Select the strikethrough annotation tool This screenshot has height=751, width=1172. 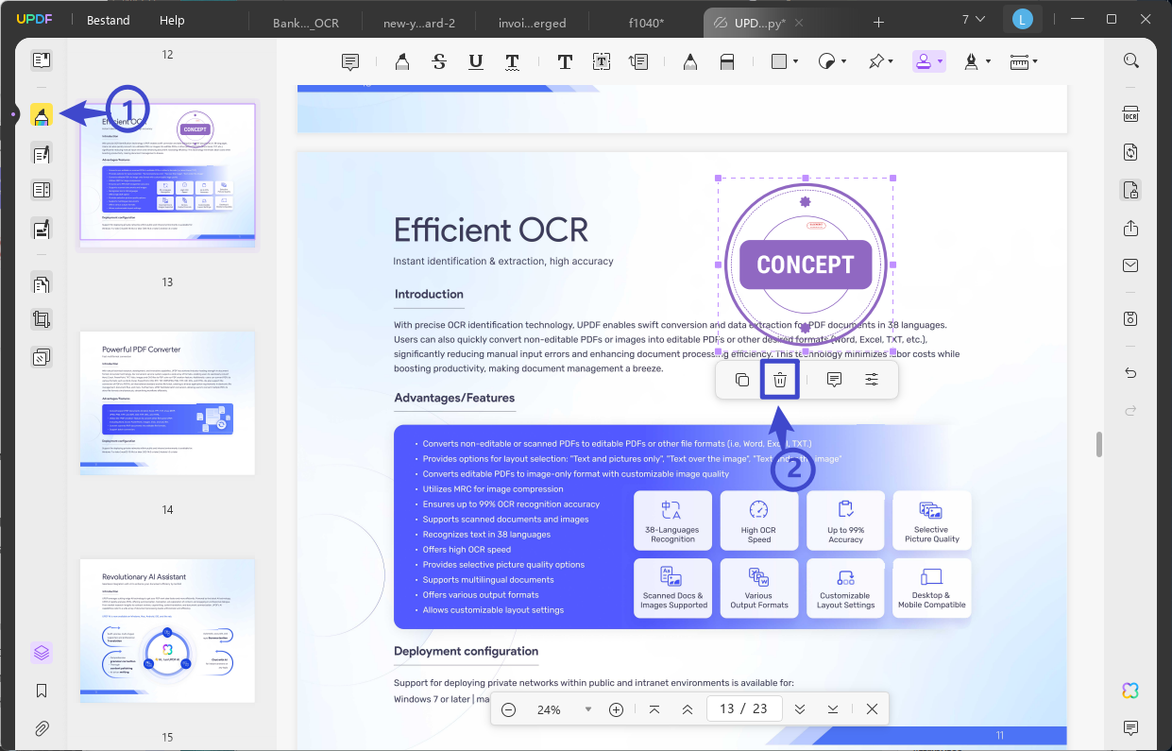[x=439, y=61]
